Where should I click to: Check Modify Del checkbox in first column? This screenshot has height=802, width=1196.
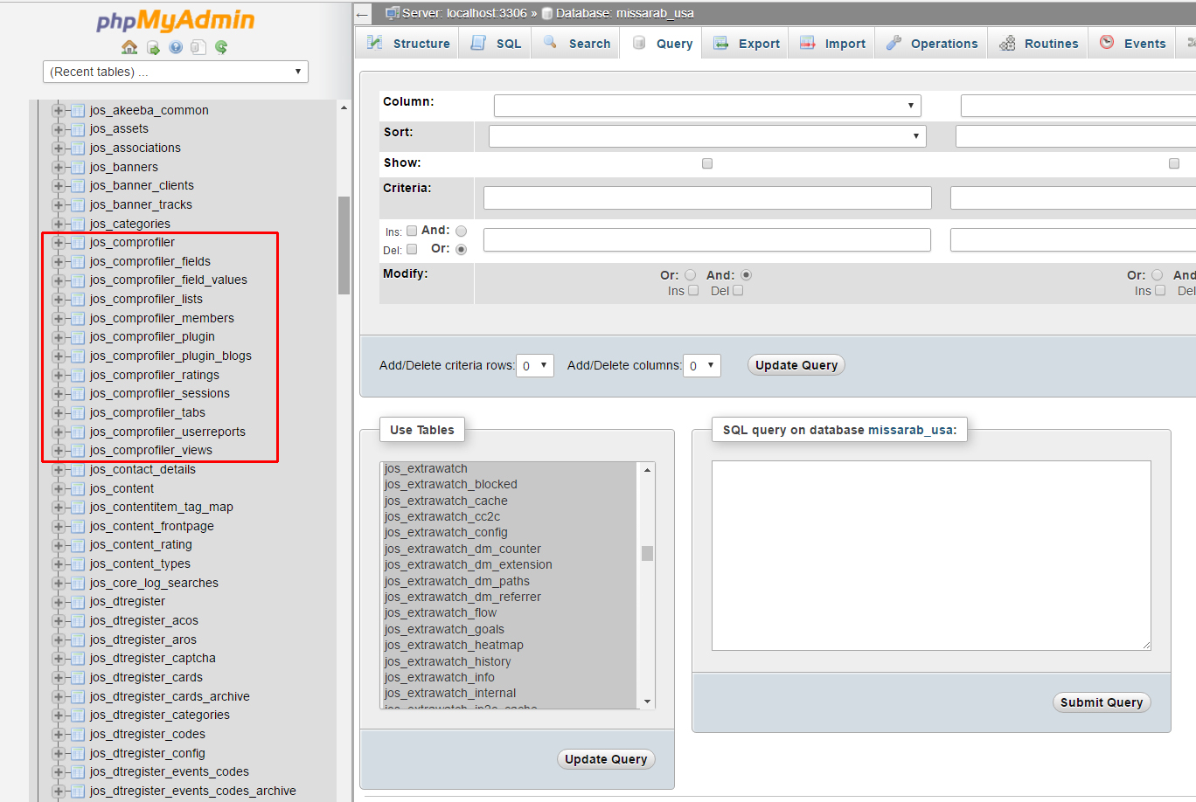point(738,291)
